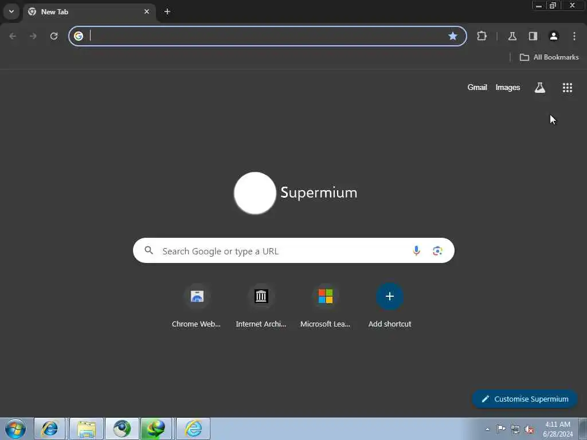Add shortcut with plus tile
Viewport: 587px width, 440px height.
pyautogui.click(x=390, y=307)
